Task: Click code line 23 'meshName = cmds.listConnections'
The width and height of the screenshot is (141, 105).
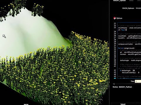Action: (x=130, y=28)
